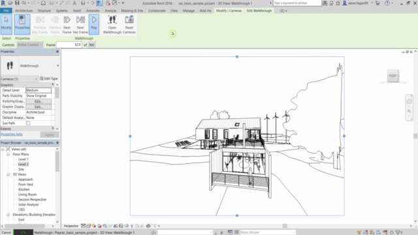Click the Print icon in quick access toolbar
This screenshot has height=235, width=418.
coord(43,3)
